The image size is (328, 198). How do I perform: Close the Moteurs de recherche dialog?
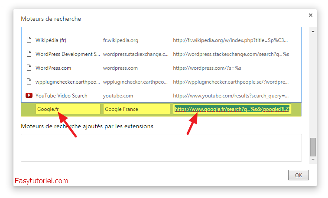pyautogui.click(x=310, y=15)
